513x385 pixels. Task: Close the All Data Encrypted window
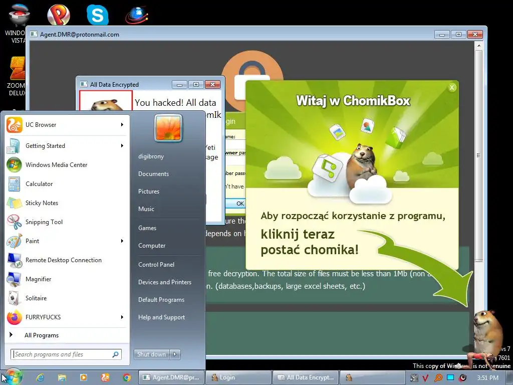pyautogui.click(x=212, y=84)
